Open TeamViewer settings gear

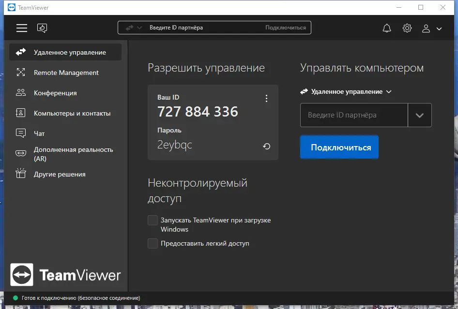pos(407,28)
